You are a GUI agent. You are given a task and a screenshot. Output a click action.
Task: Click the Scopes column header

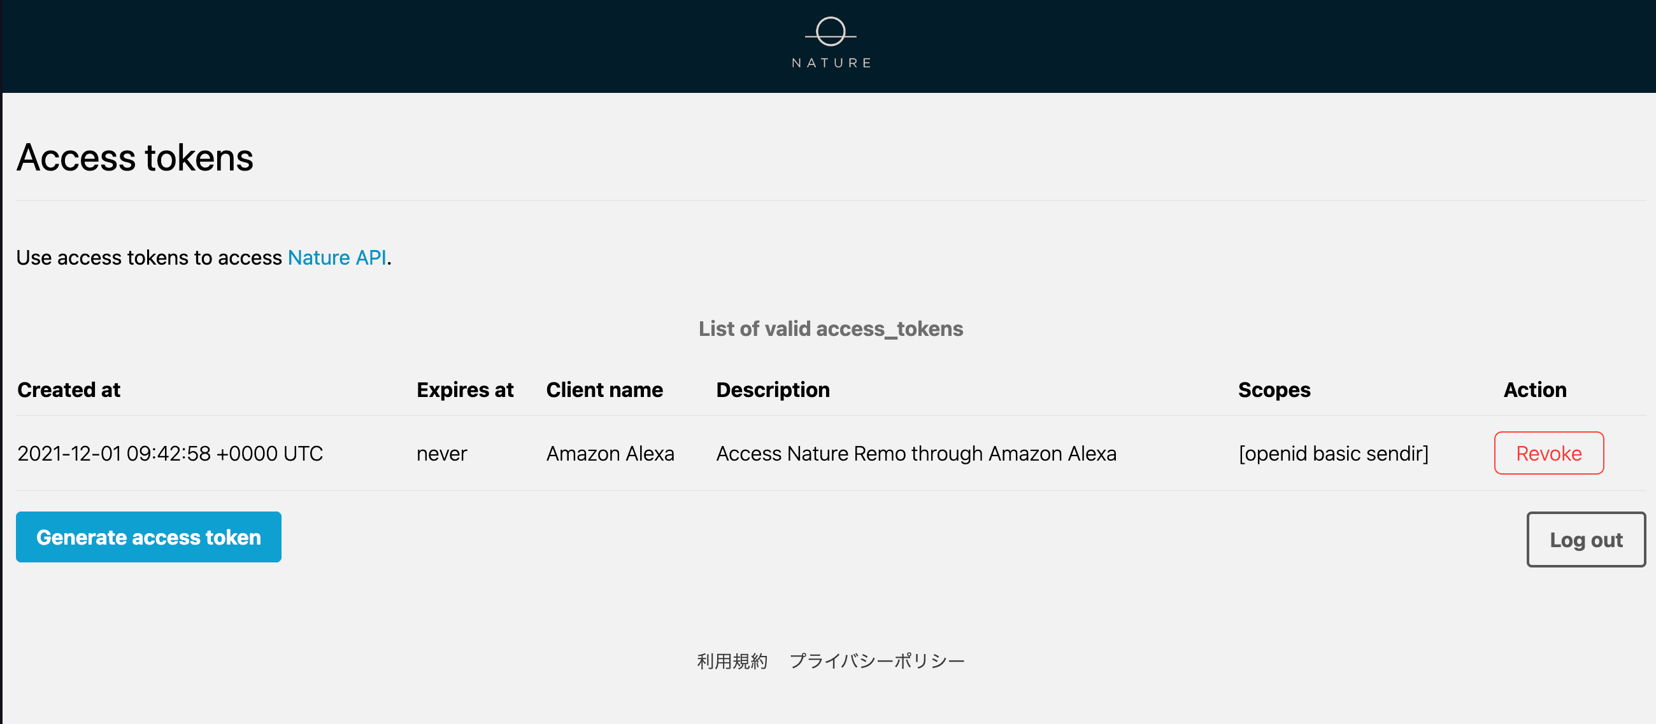pyautogui.click(x=1273, y=390)
